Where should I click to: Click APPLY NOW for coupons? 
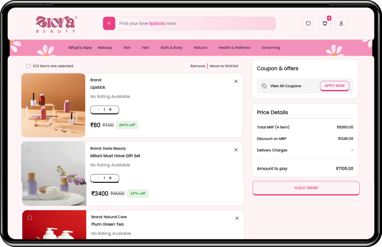[x=334, y=86]
